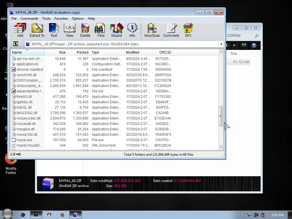This screenshot has width=292, height=219.
Task: Click the chrome.manifest file icon
Action: point(14,70)
